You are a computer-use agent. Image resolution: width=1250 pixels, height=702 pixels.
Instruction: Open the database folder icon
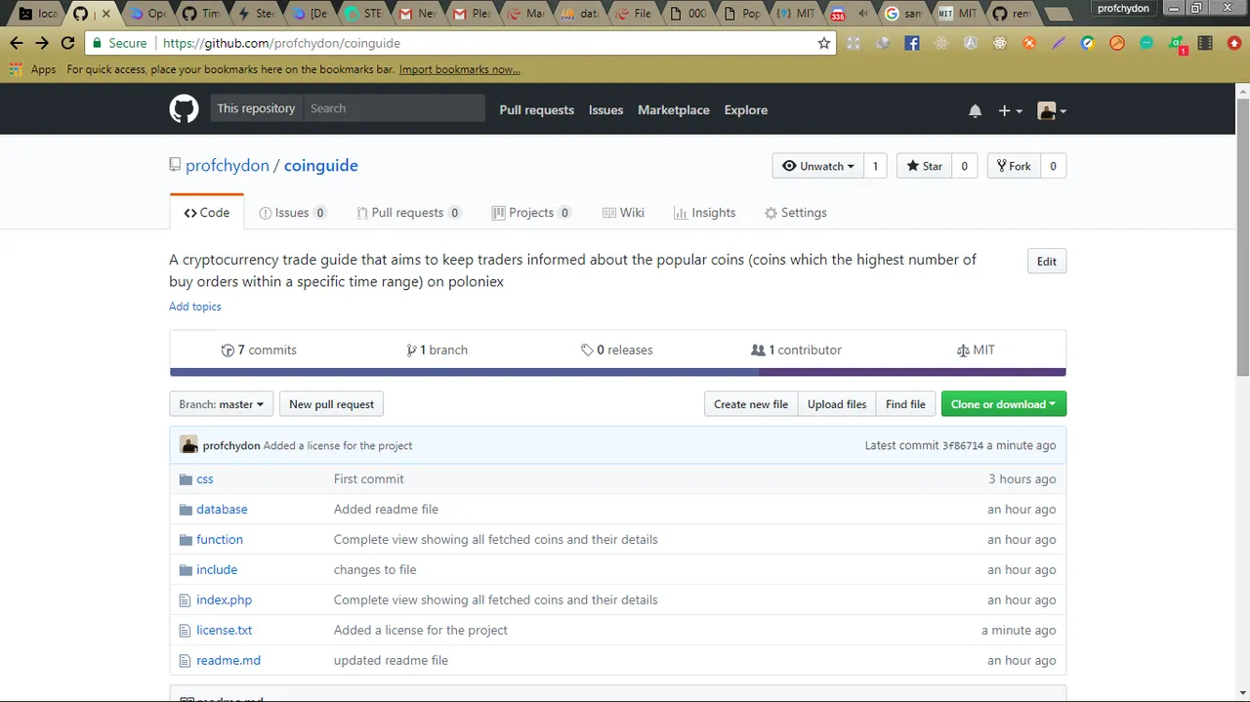tap(187, 510)
